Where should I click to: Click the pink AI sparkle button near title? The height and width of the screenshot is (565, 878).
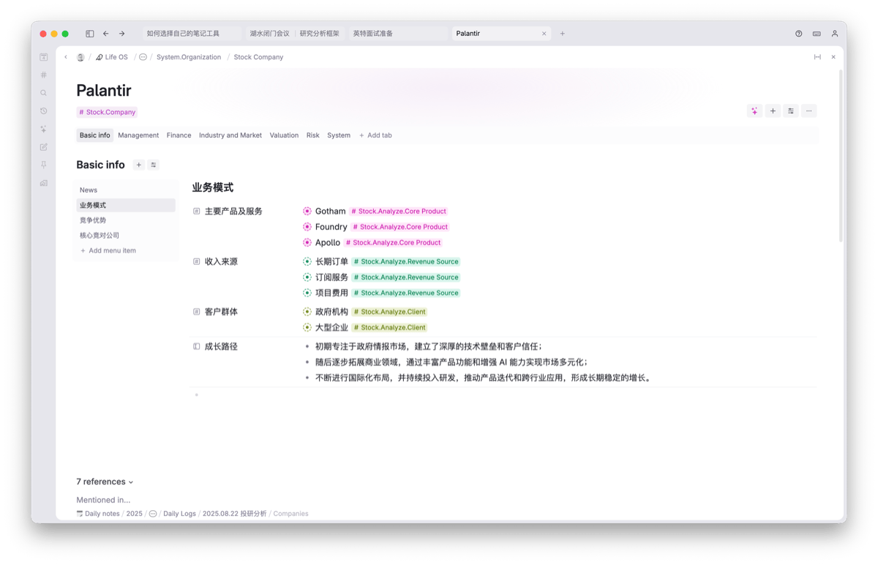pos(754,111)
